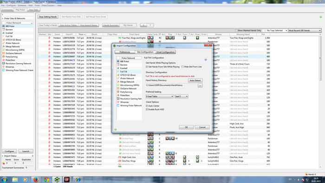Cancel the Import Configuration dialog
The height and width of the screenshot is (183, 325).
pos(202,127)
